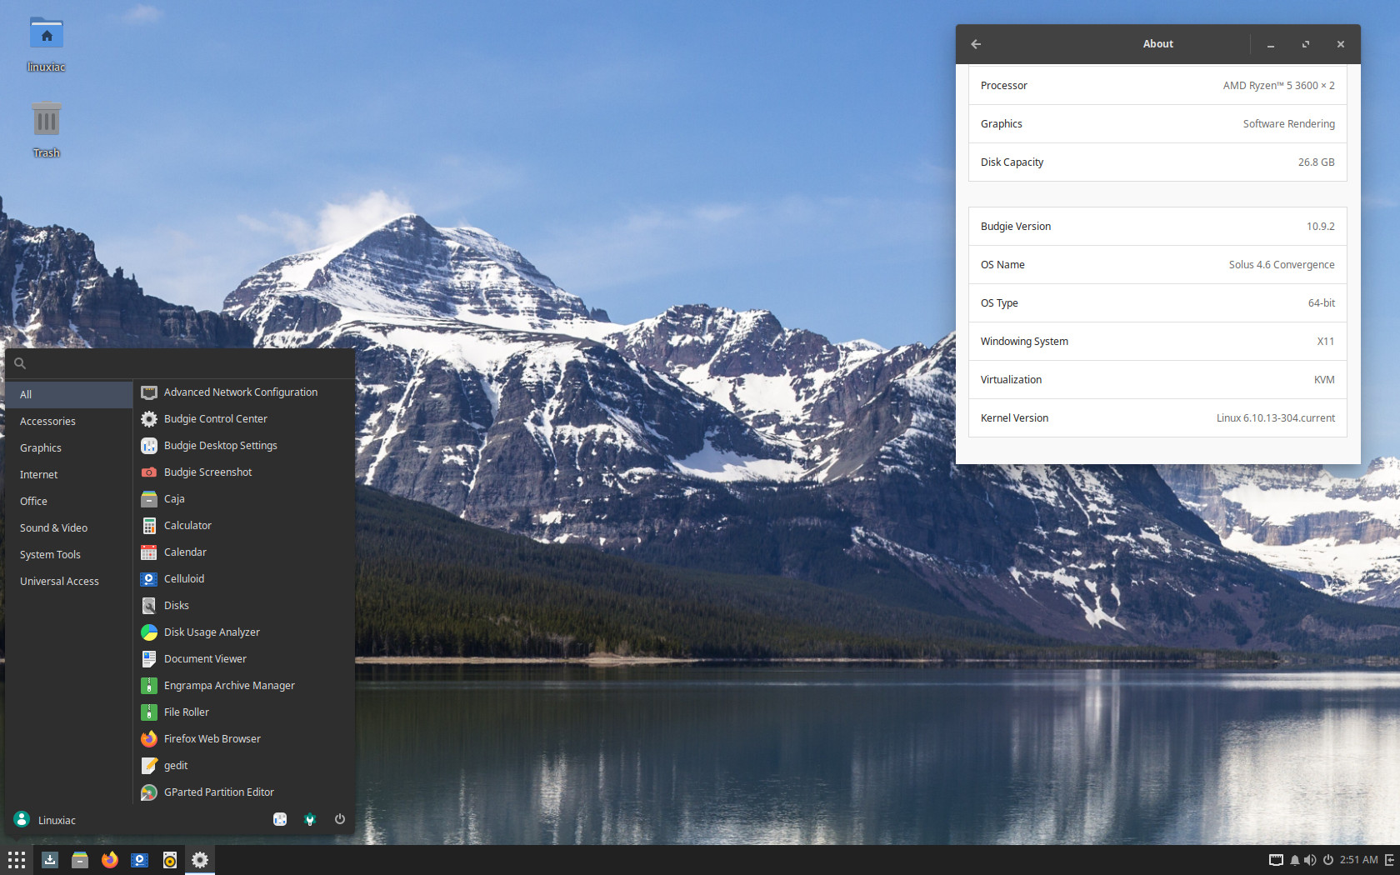Open notifications bell in tray
This screenshot has height=875, width=1400.
tap(1295, 860)
